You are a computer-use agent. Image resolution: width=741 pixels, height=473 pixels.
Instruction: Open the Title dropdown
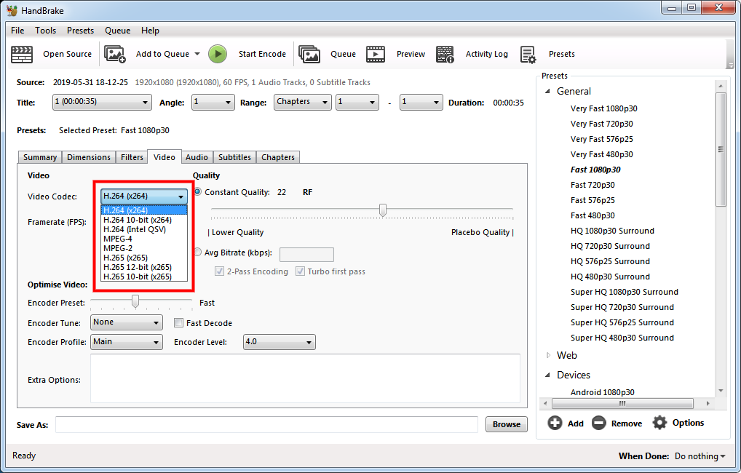102,102
